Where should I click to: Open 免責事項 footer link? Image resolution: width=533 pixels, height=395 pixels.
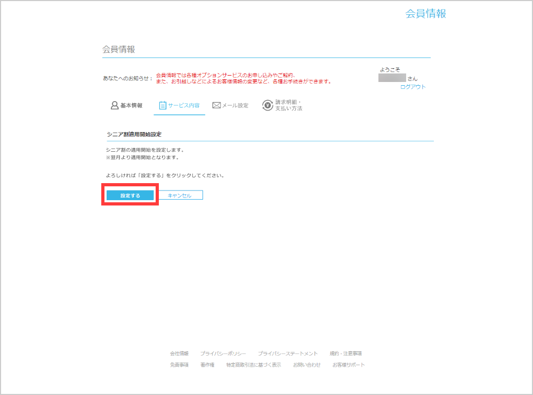pos(179,365)
